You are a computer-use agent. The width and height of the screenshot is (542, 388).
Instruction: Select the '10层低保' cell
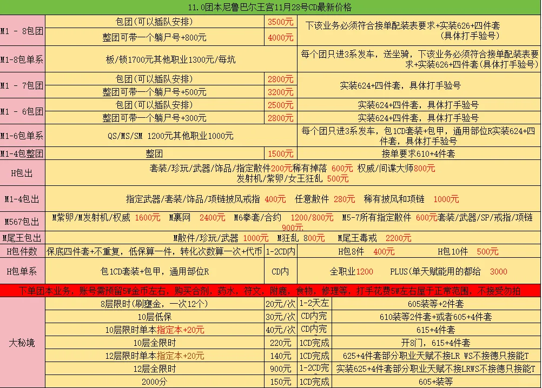(155, 317)
